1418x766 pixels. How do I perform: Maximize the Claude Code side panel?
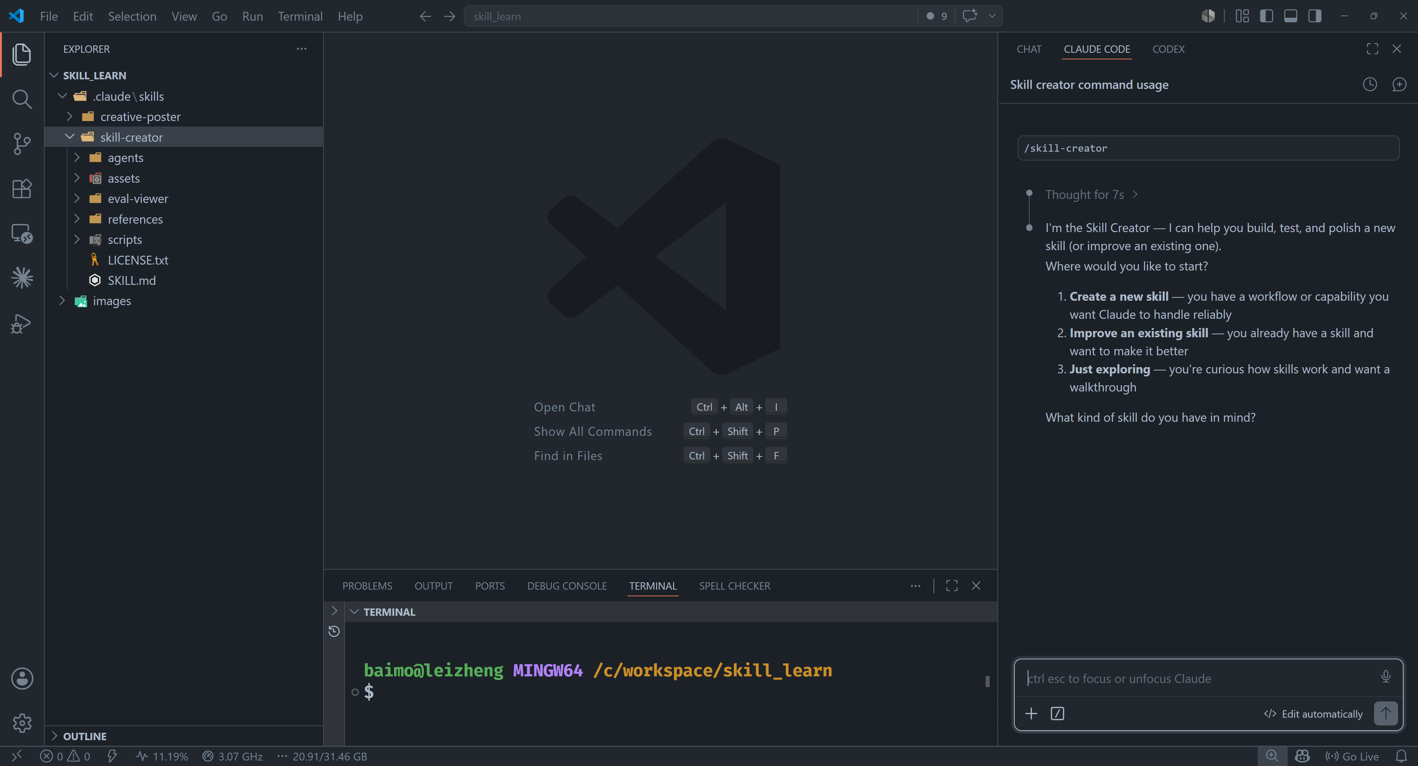pos(1372,49)
